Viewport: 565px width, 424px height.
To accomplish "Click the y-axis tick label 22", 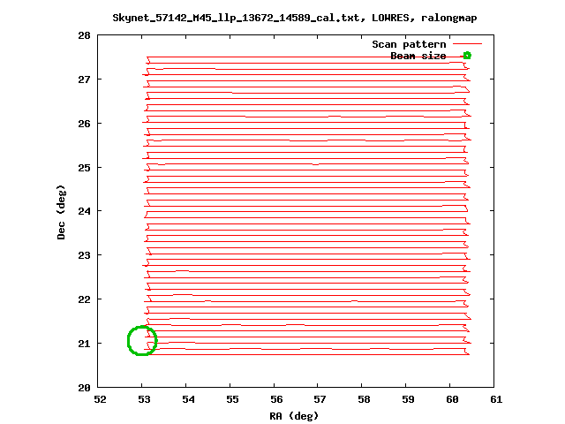I will 84,299.
